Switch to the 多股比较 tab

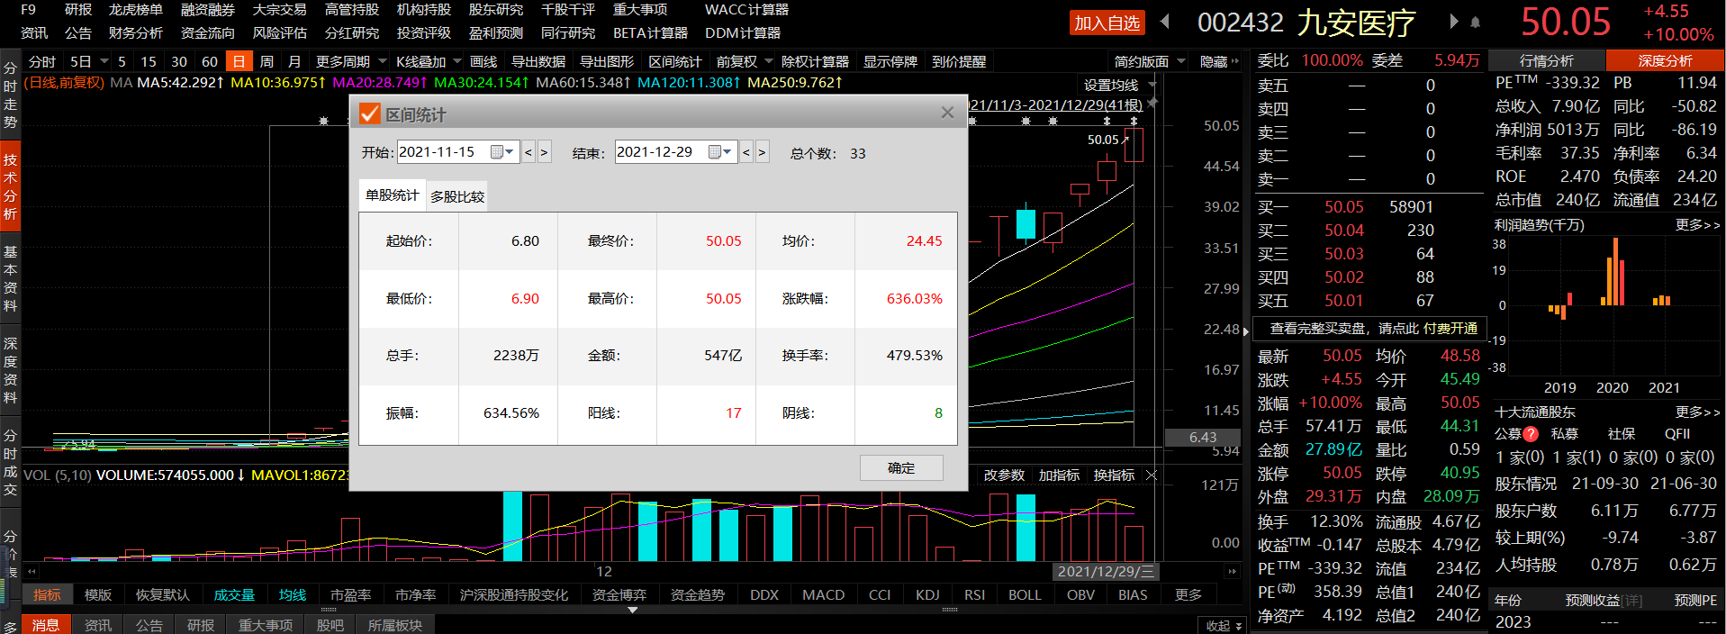click(456, 196)
